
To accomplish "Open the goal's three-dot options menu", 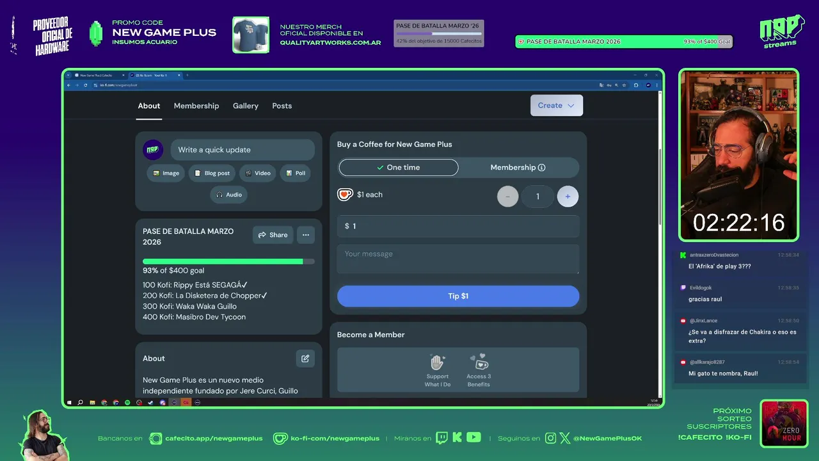I will [306, 235].
